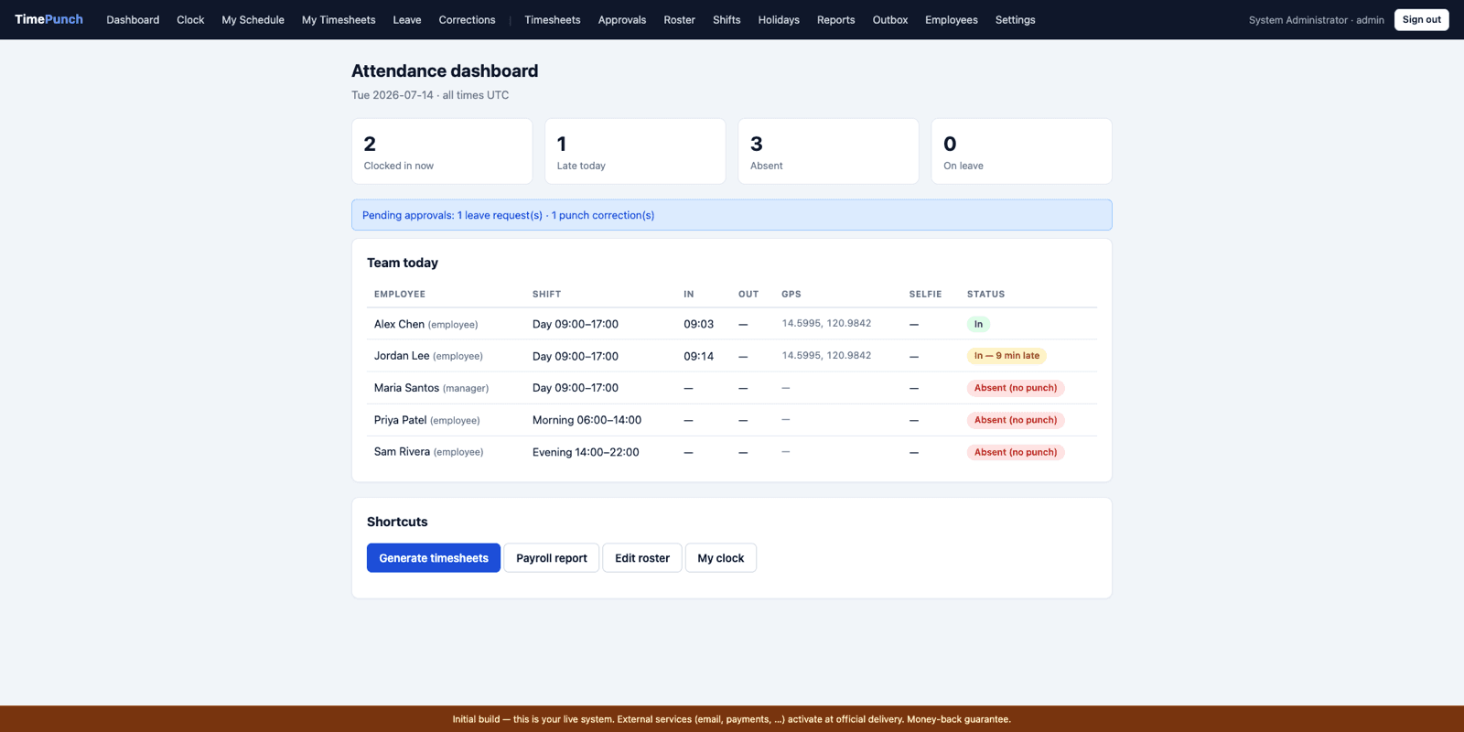Navigate to Leave
The height and width of the screenshot is (732, 1464).
point(407,20)
